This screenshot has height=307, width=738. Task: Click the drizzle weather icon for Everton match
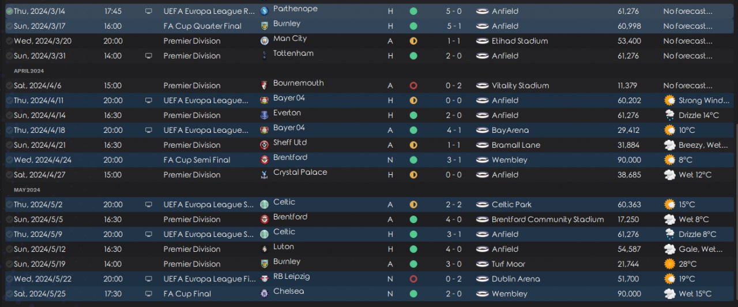669,116
